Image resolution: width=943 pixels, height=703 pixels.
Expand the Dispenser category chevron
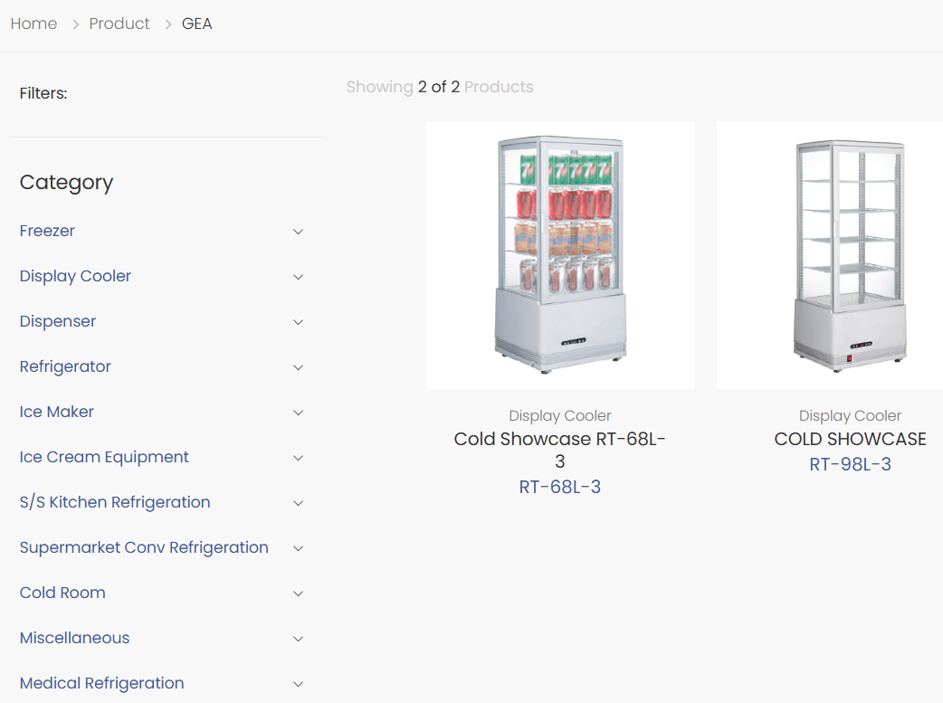click(298, 322)
